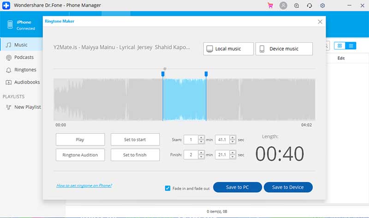Choose Local music source
Screen dimensions: 369x218
[228, 49]
